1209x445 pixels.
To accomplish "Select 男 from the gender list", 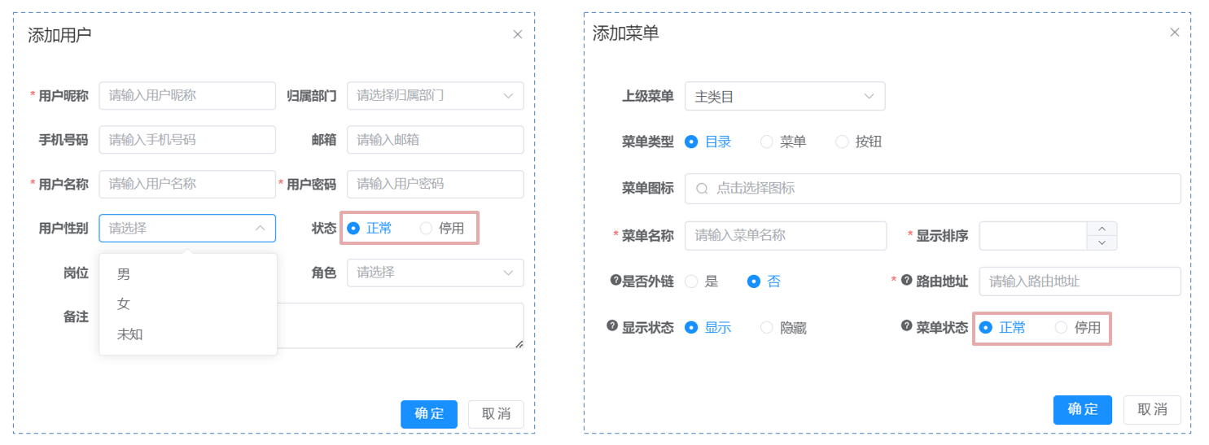I will pos(124,275).
